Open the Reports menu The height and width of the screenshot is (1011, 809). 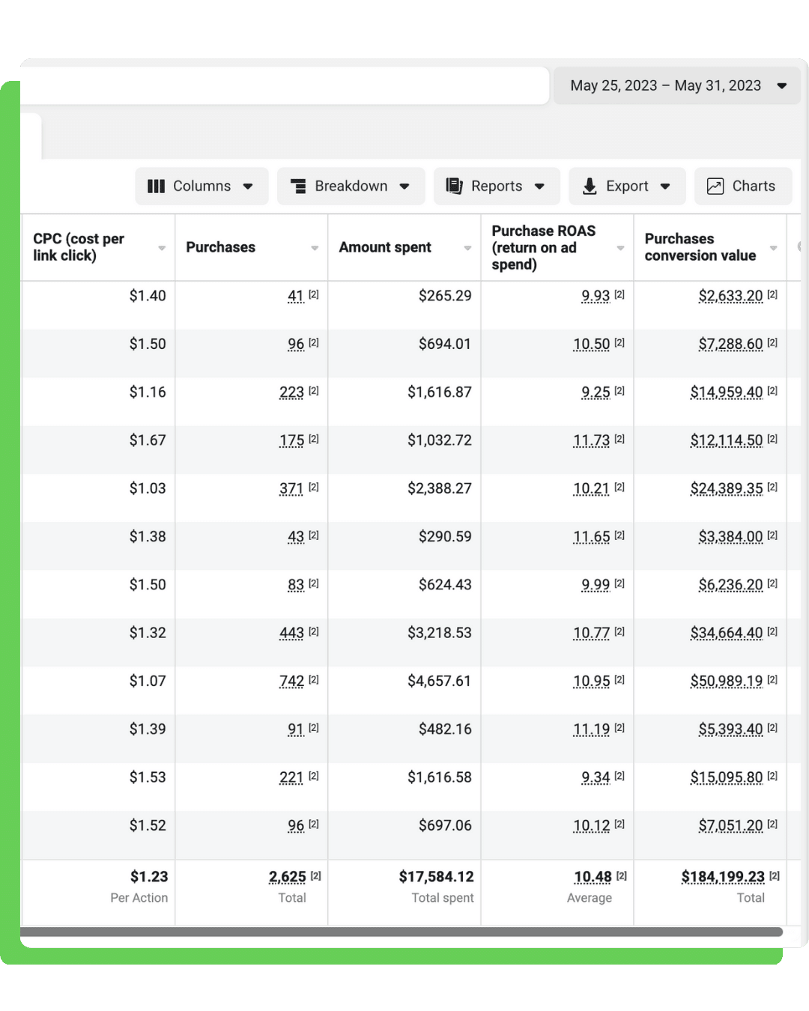497,186
